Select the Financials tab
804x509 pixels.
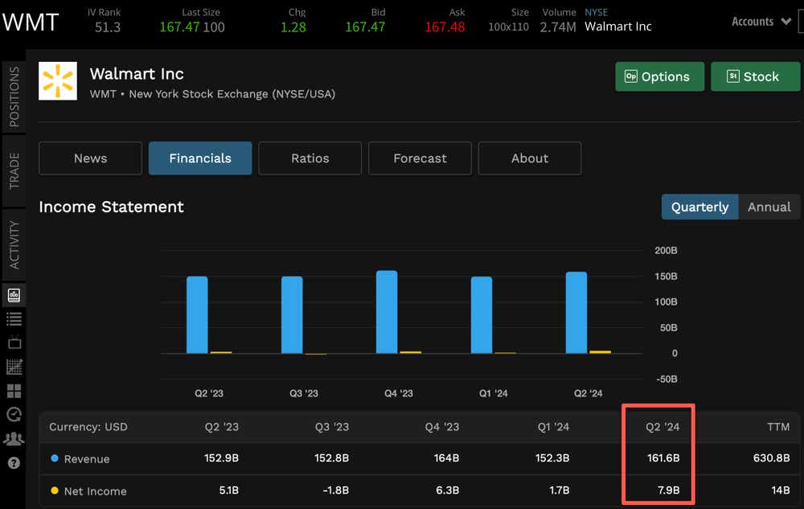coord(200,158)
